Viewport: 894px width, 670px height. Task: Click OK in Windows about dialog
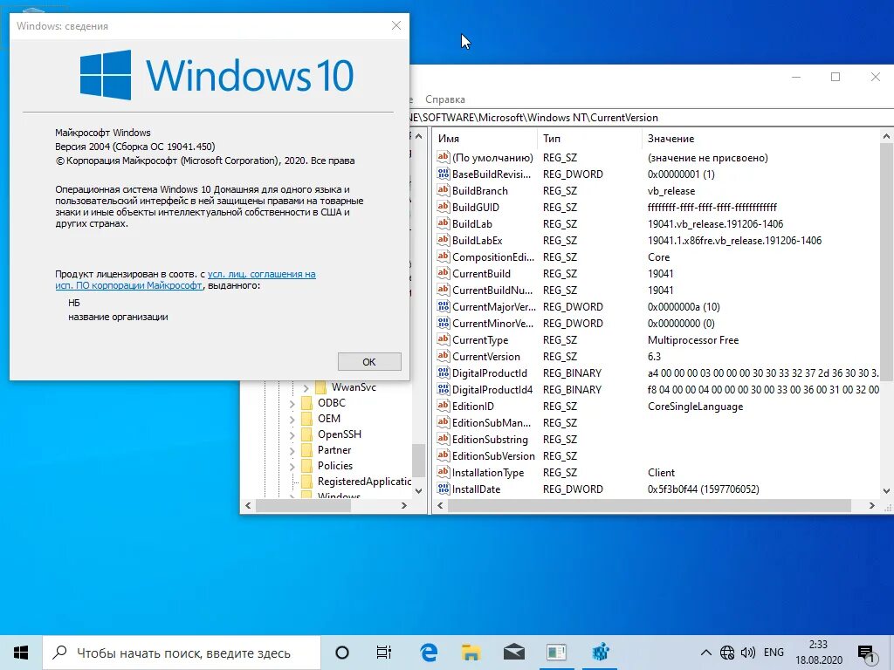tap(369, 362)
